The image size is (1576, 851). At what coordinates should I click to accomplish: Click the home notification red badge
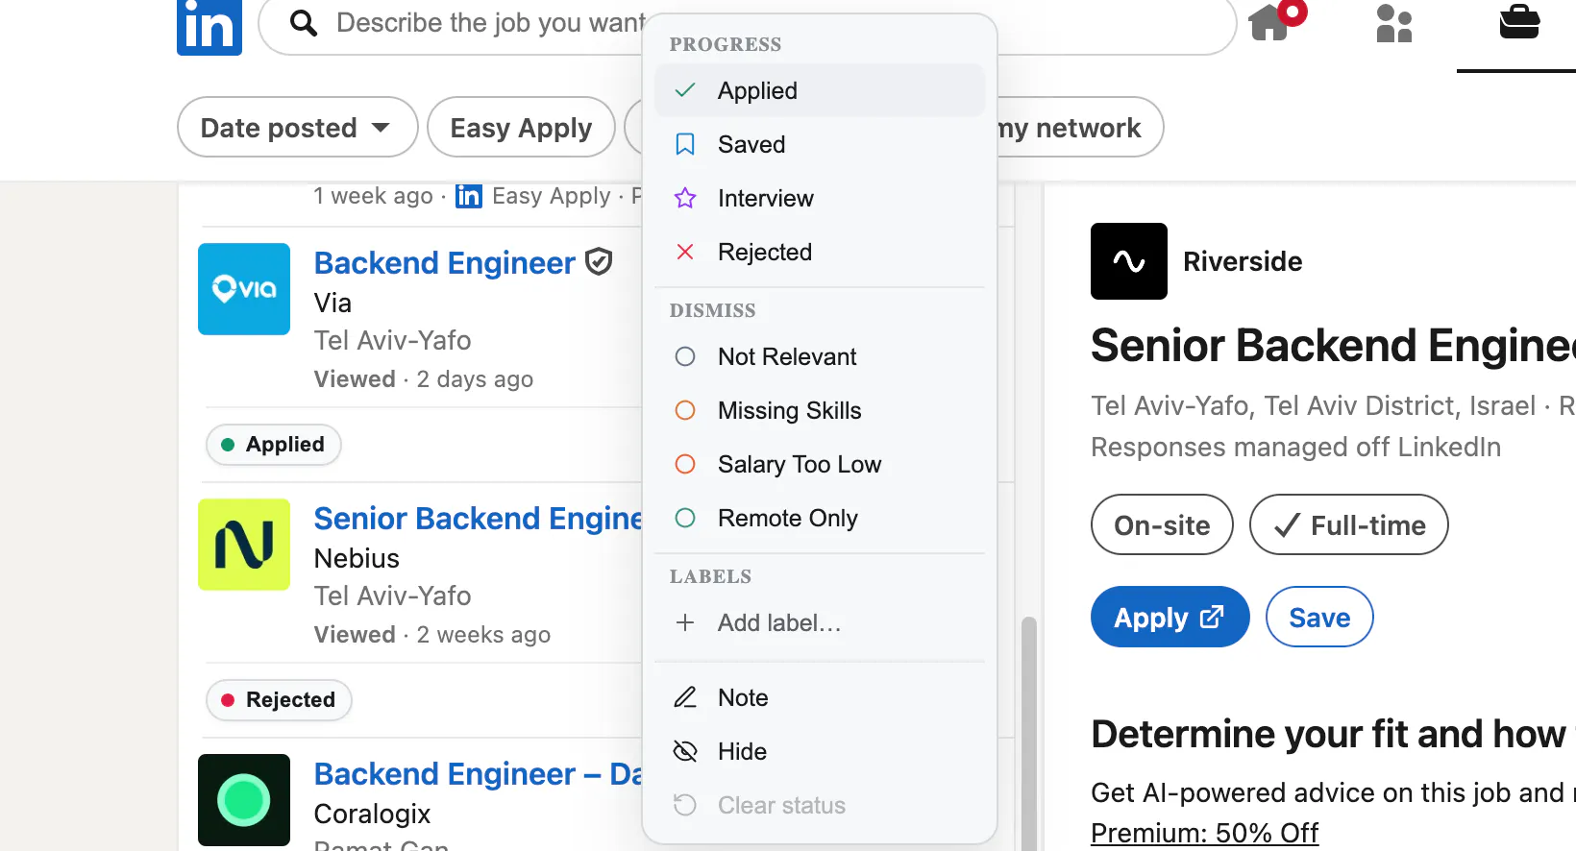click(1293, 12)
